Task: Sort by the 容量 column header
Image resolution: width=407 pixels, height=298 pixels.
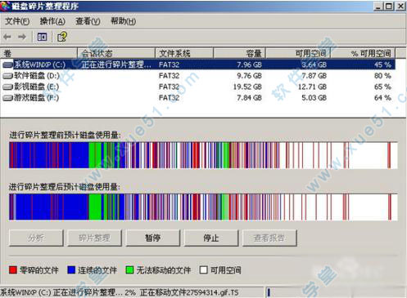Action: (239, 53)
